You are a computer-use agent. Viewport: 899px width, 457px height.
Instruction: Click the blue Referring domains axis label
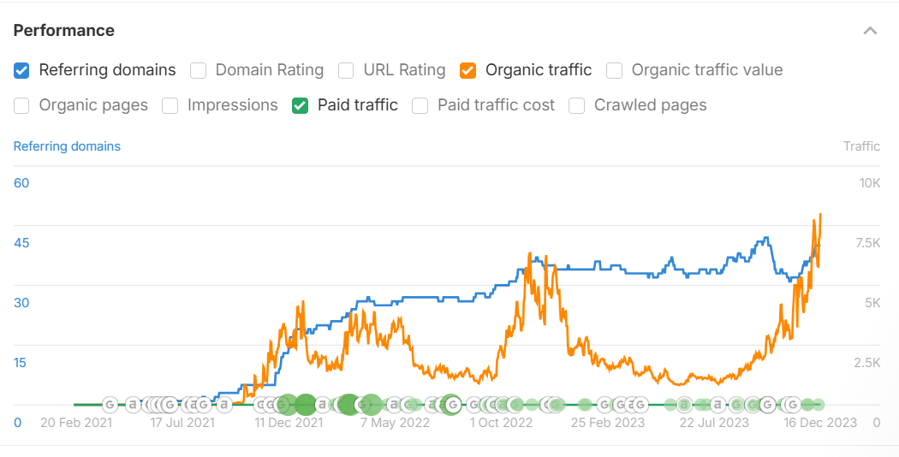tap(67, 146)
